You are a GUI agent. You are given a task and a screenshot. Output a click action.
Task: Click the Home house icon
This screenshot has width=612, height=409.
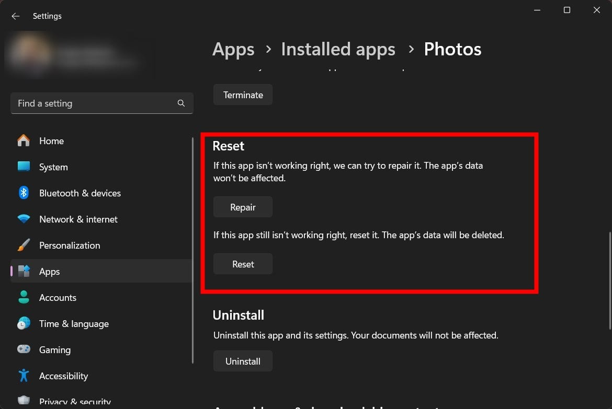[24, 141]
